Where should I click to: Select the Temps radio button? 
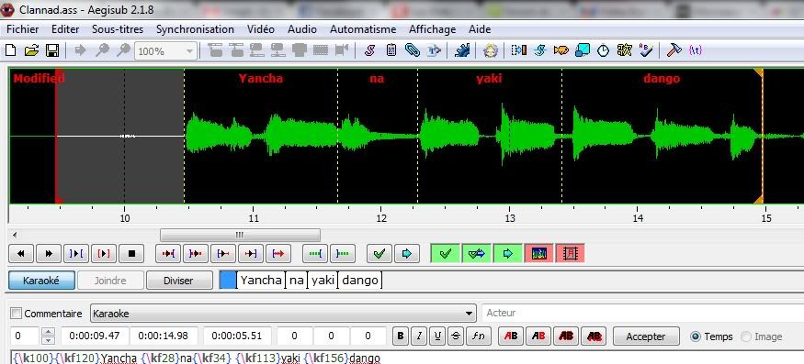[696, 336]
